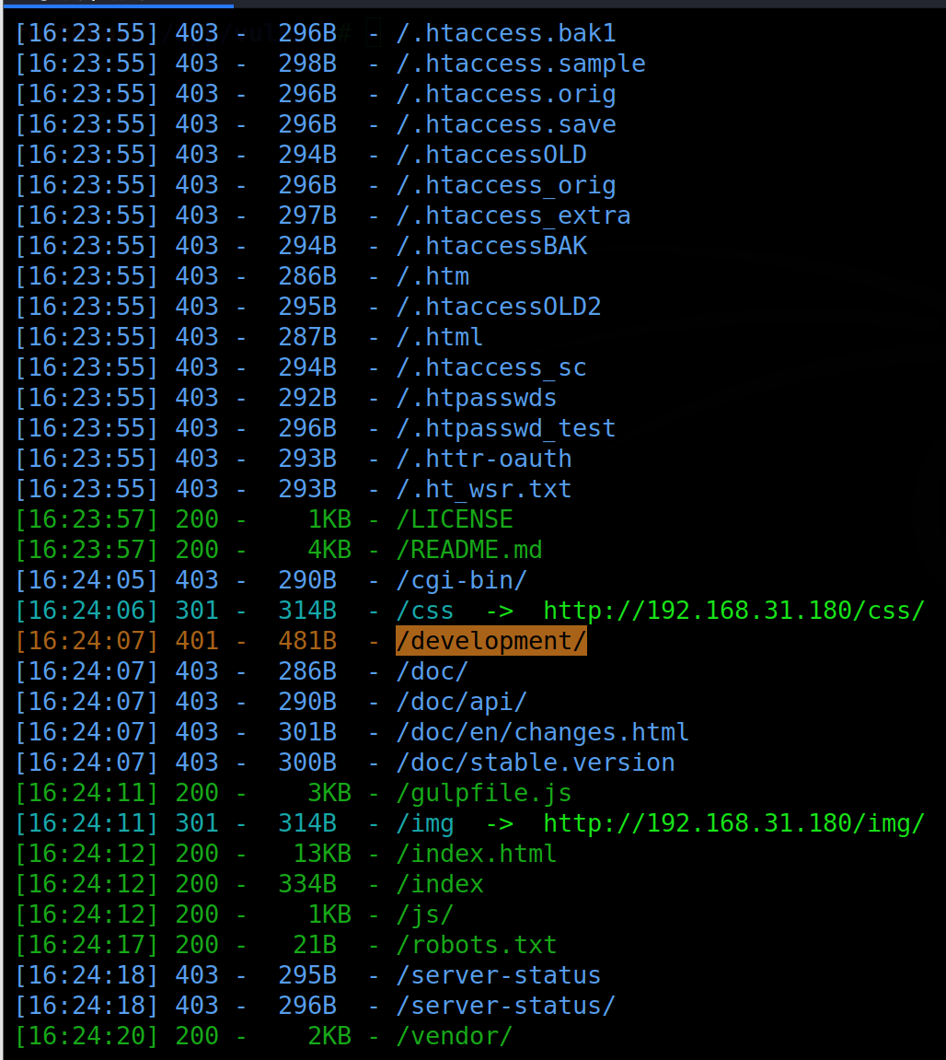Click the /LICENSE result path
This screenshot has height=1060, width=946.
(x=455, y=519)
